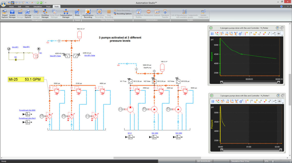Click the Max-SP1 link in the electrical circuit
Viewport: 292px width, 163px height.
(26, 47)
